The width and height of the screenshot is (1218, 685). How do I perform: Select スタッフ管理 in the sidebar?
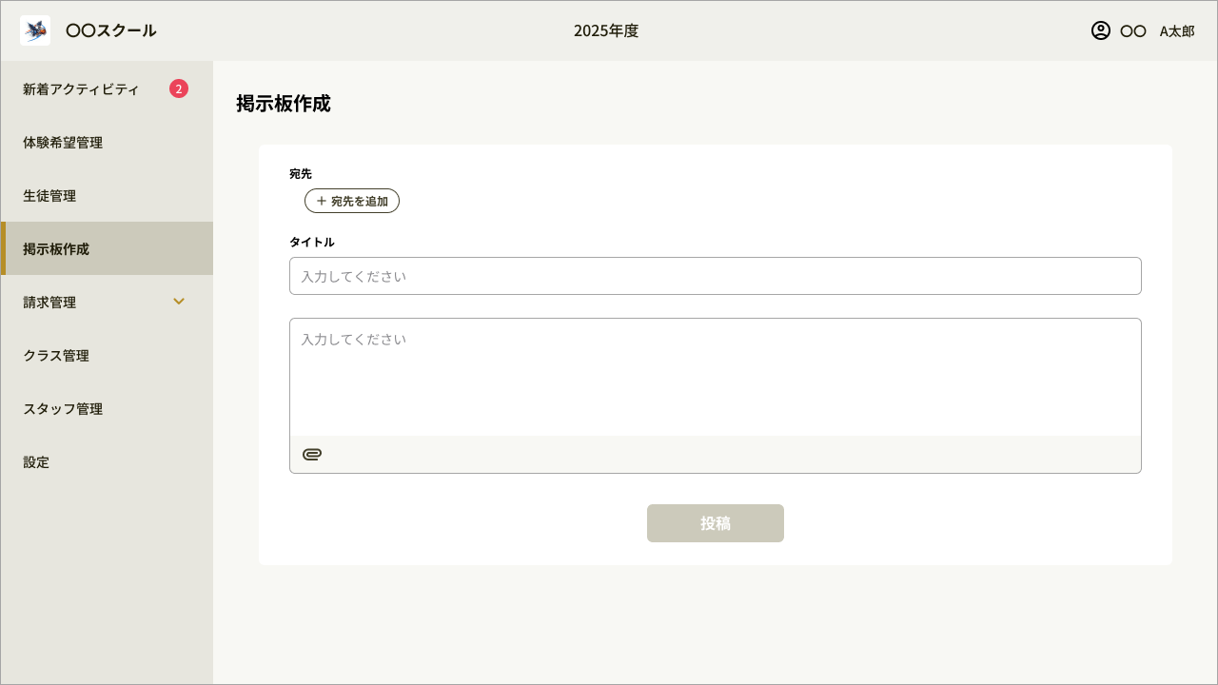tap(61, 409)
